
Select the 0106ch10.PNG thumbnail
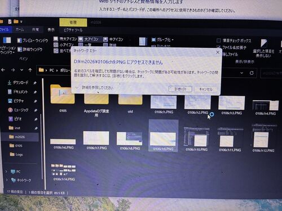pyautogui.click(x=196, y=139)
